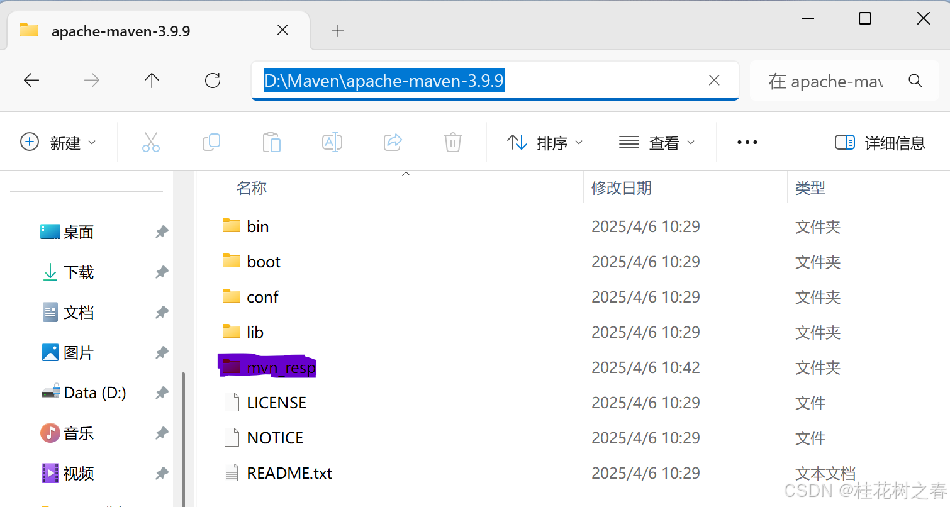
Task: Click the back navigation arrow
Action: [x=31, y=80]
